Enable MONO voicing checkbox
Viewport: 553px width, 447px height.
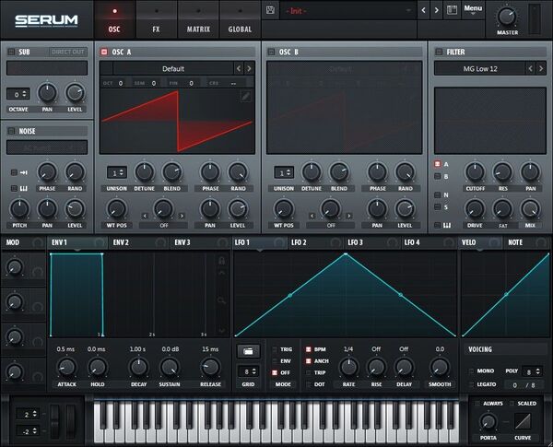[x=471, y=371]
